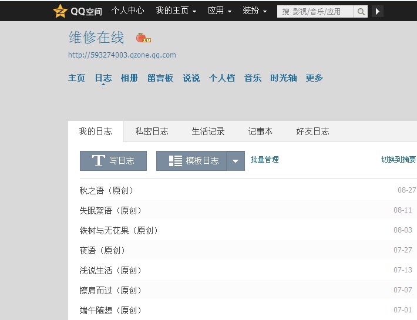Screen dimensions: 417x320
Task: Click the QQ空间 star logo
Action: (60, 11)
